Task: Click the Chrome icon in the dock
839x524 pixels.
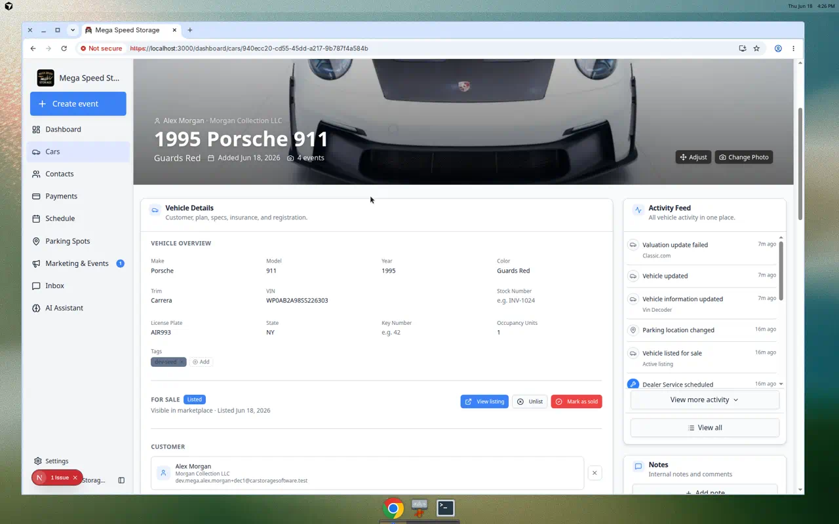Action: (393, 508)
